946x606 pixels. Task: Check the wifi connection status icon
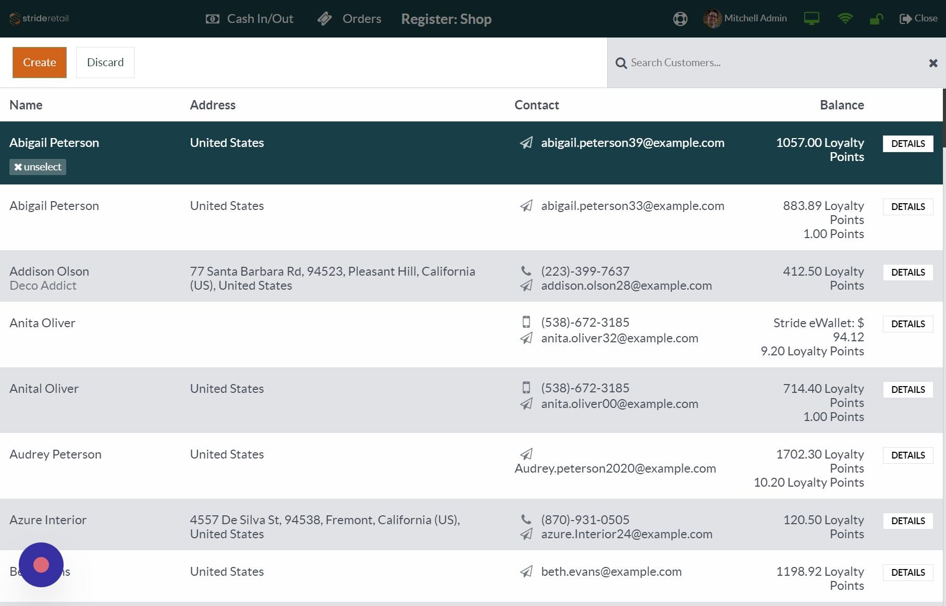pyautogui.click(x=845, y=19)
